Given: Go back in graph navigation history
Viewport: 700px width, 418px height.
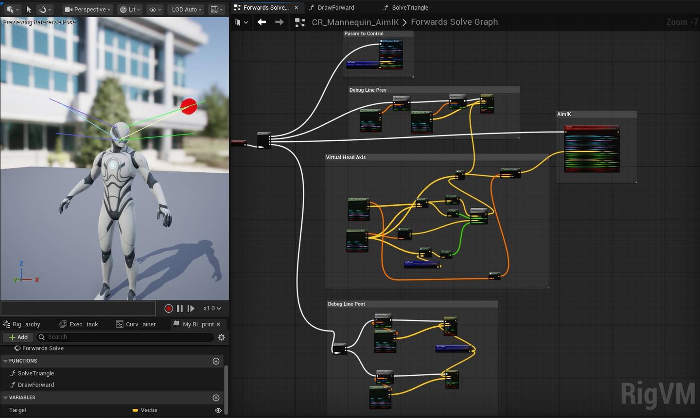Looking at the screenshot, I should tap(262, 22).
